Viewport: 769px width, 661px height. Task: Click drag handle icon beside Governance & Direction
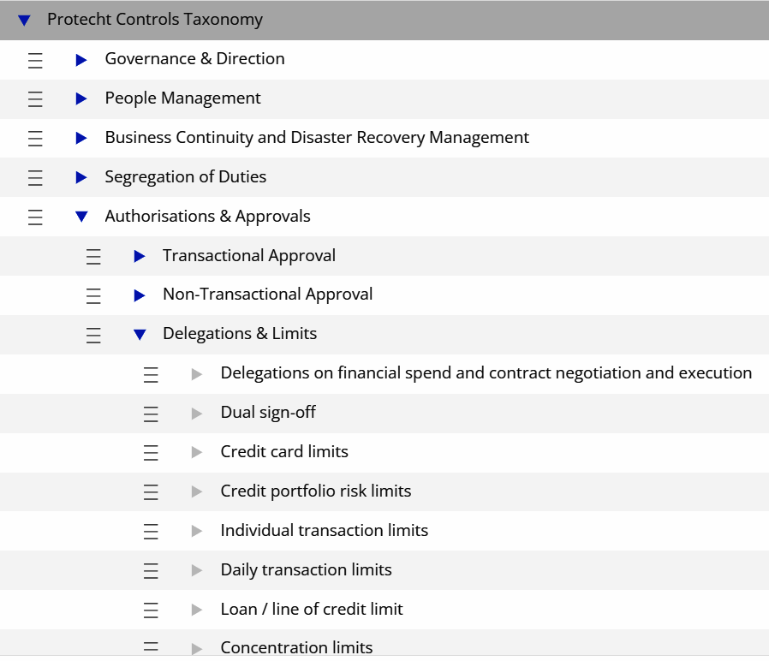tap(35, 60)
